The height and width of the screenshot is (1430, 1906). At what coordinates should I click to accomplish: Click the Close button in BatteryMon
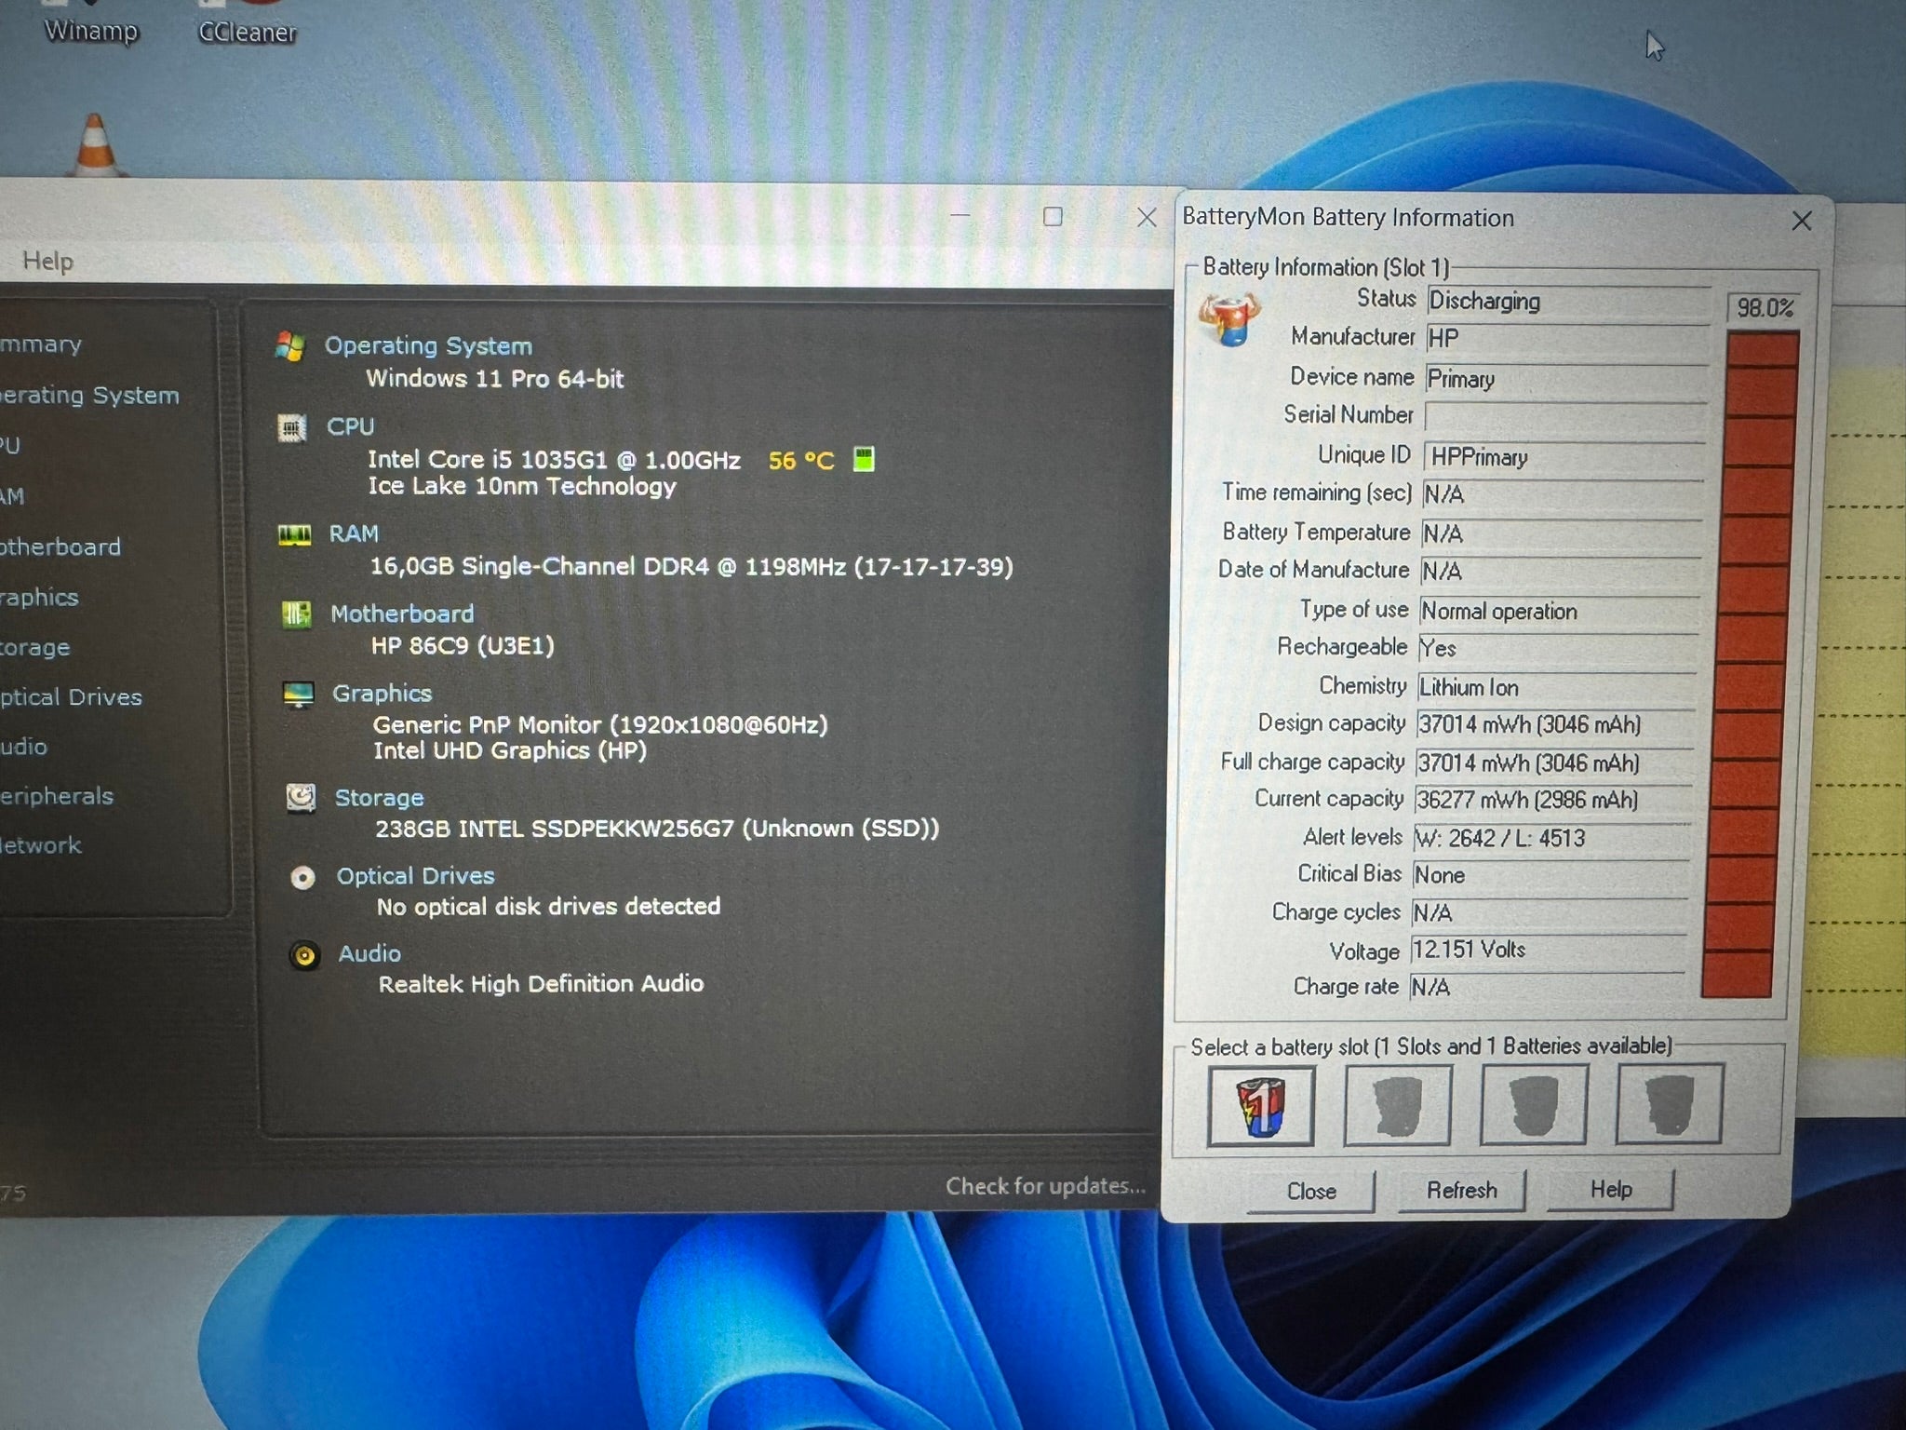(1311, 1192)
